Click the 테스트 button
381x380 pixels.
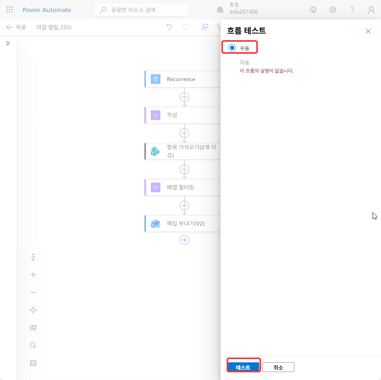coord(243,367)
